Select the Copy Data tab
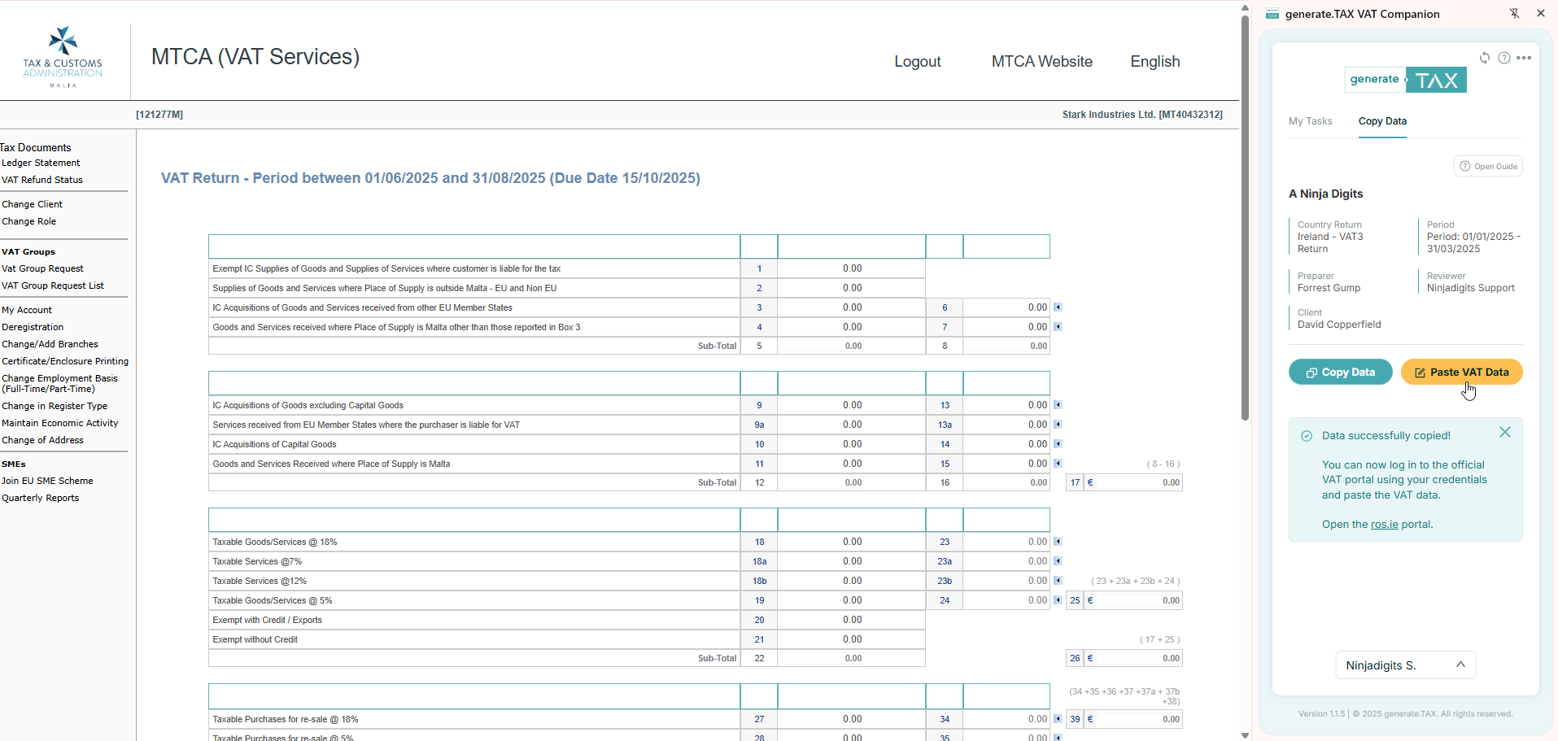The image size is (1558, 741). [x=1382, y=121]
